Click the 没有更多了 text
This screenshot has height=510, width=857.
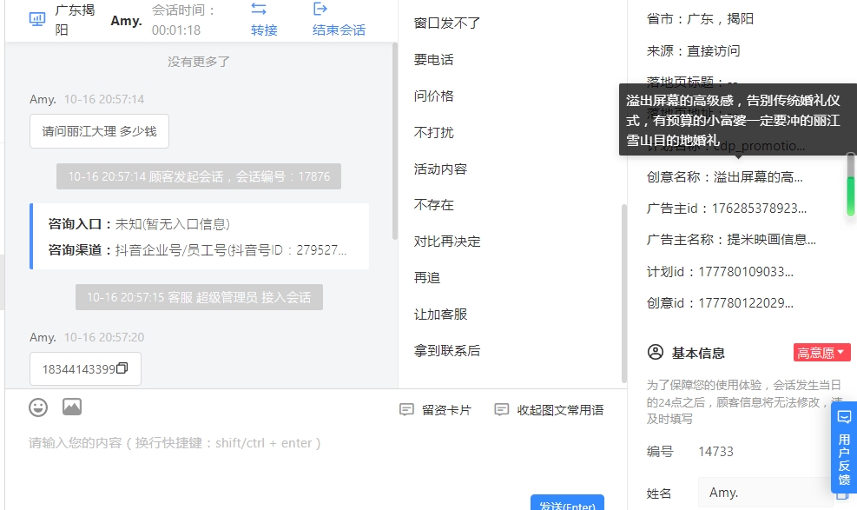(x=199, y=62)
